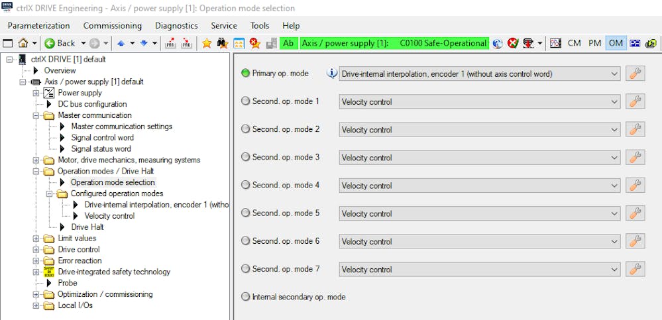Click the Home icon in the toolbar
Screen dimensions: 662x320
[x=23, y=43]
